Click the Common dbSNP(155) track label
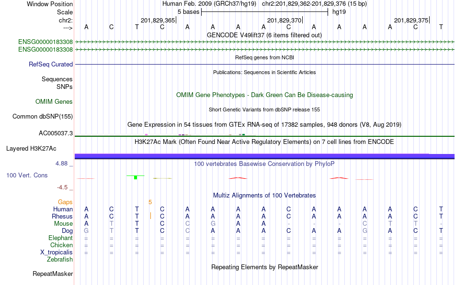455x285 pixels. coord(43,116)
